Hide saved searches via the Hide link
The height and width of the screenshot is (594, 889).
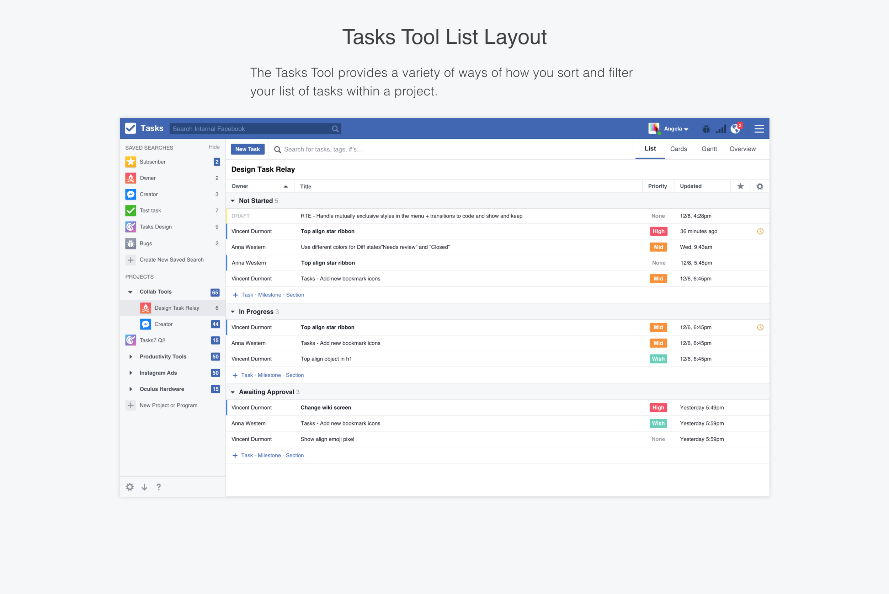click(214, 147)
